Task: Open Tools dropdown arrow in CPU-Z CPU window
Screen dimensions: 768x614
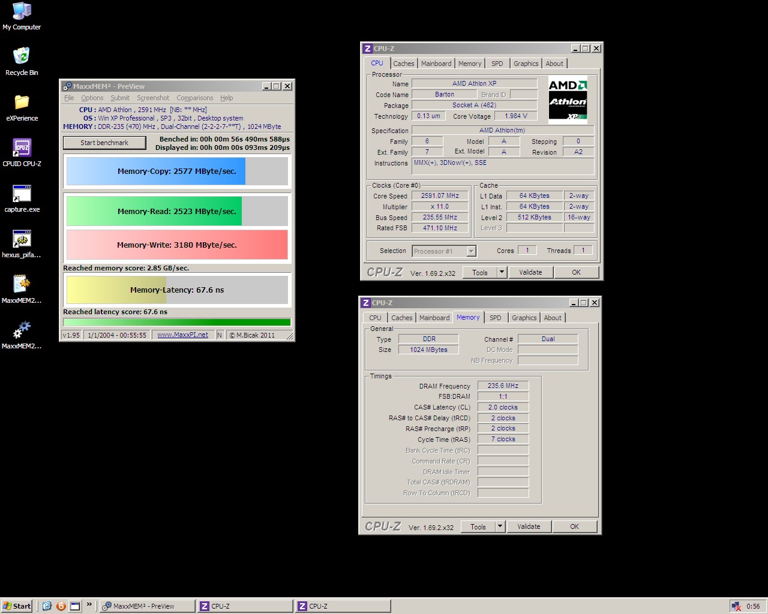Action: 502,272
